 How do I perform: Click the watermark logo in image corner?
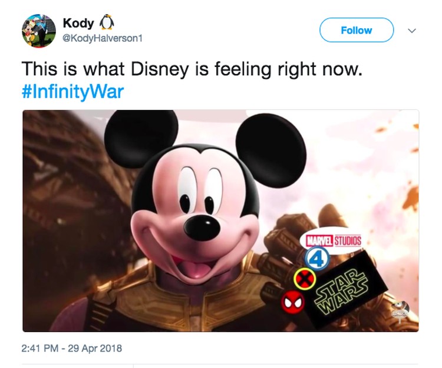(400, 310)
